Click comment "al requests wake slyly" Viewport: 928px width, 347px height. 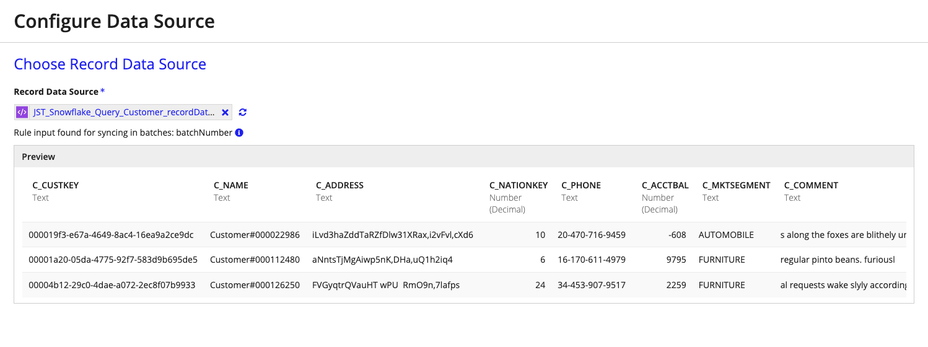pos(843,285)
